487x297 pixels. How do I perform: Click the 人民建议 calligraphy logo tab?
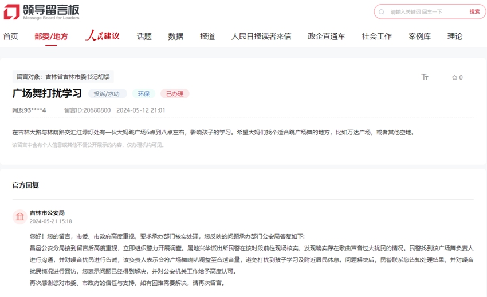pyautogui.click(x=102, y=36)
